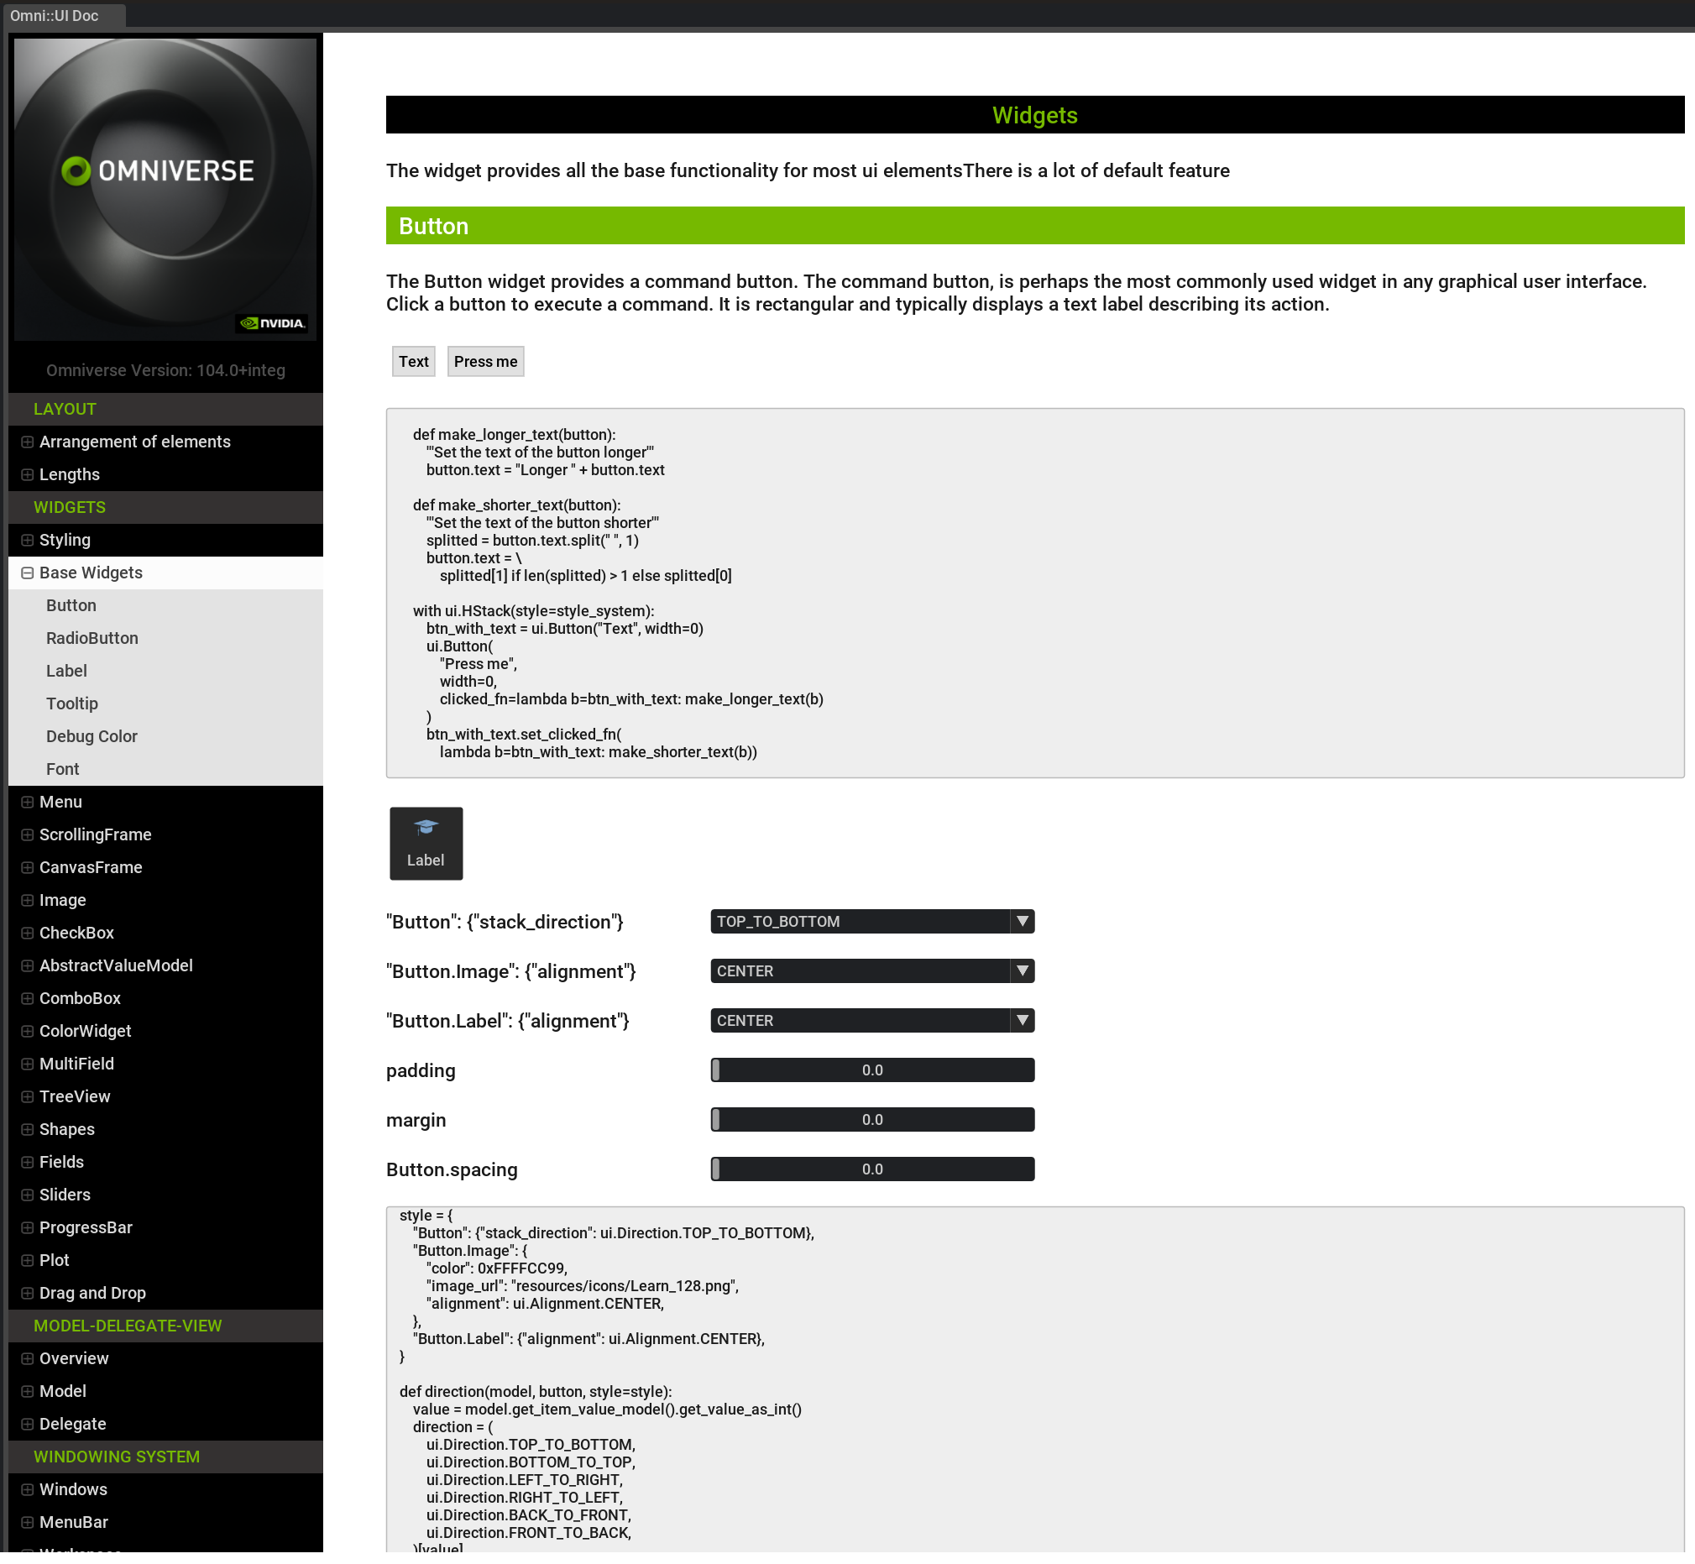Image resolution: width=1695 pixels, height=1564 pixels.
Task: Open the Button.Label alignment dropdown
Action: 863,1020
